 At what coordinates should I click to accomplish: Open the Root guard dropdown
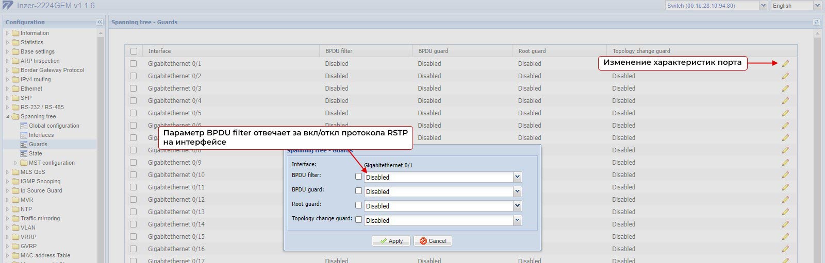click(517, 206)
